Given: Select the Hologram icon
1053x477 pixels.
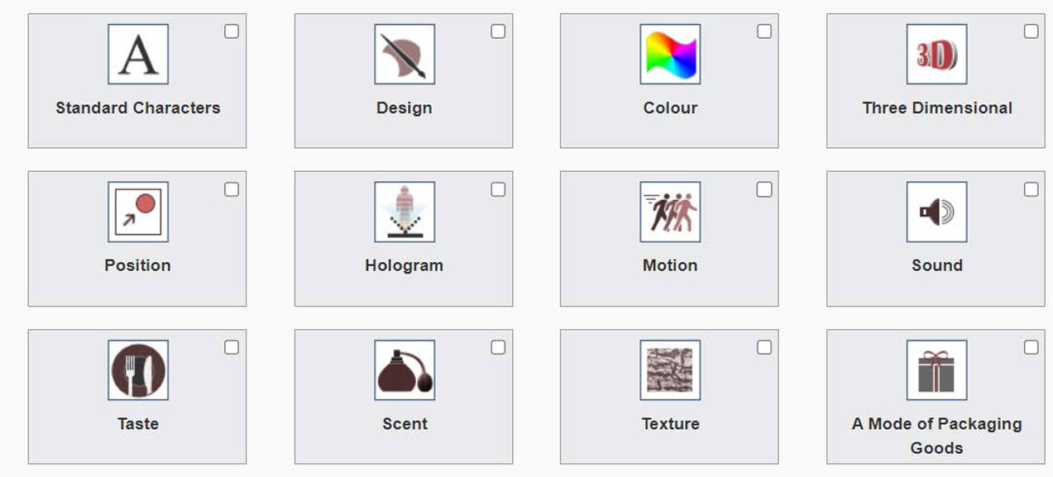Looking at the screenshot, I should [x=404, y=212].
